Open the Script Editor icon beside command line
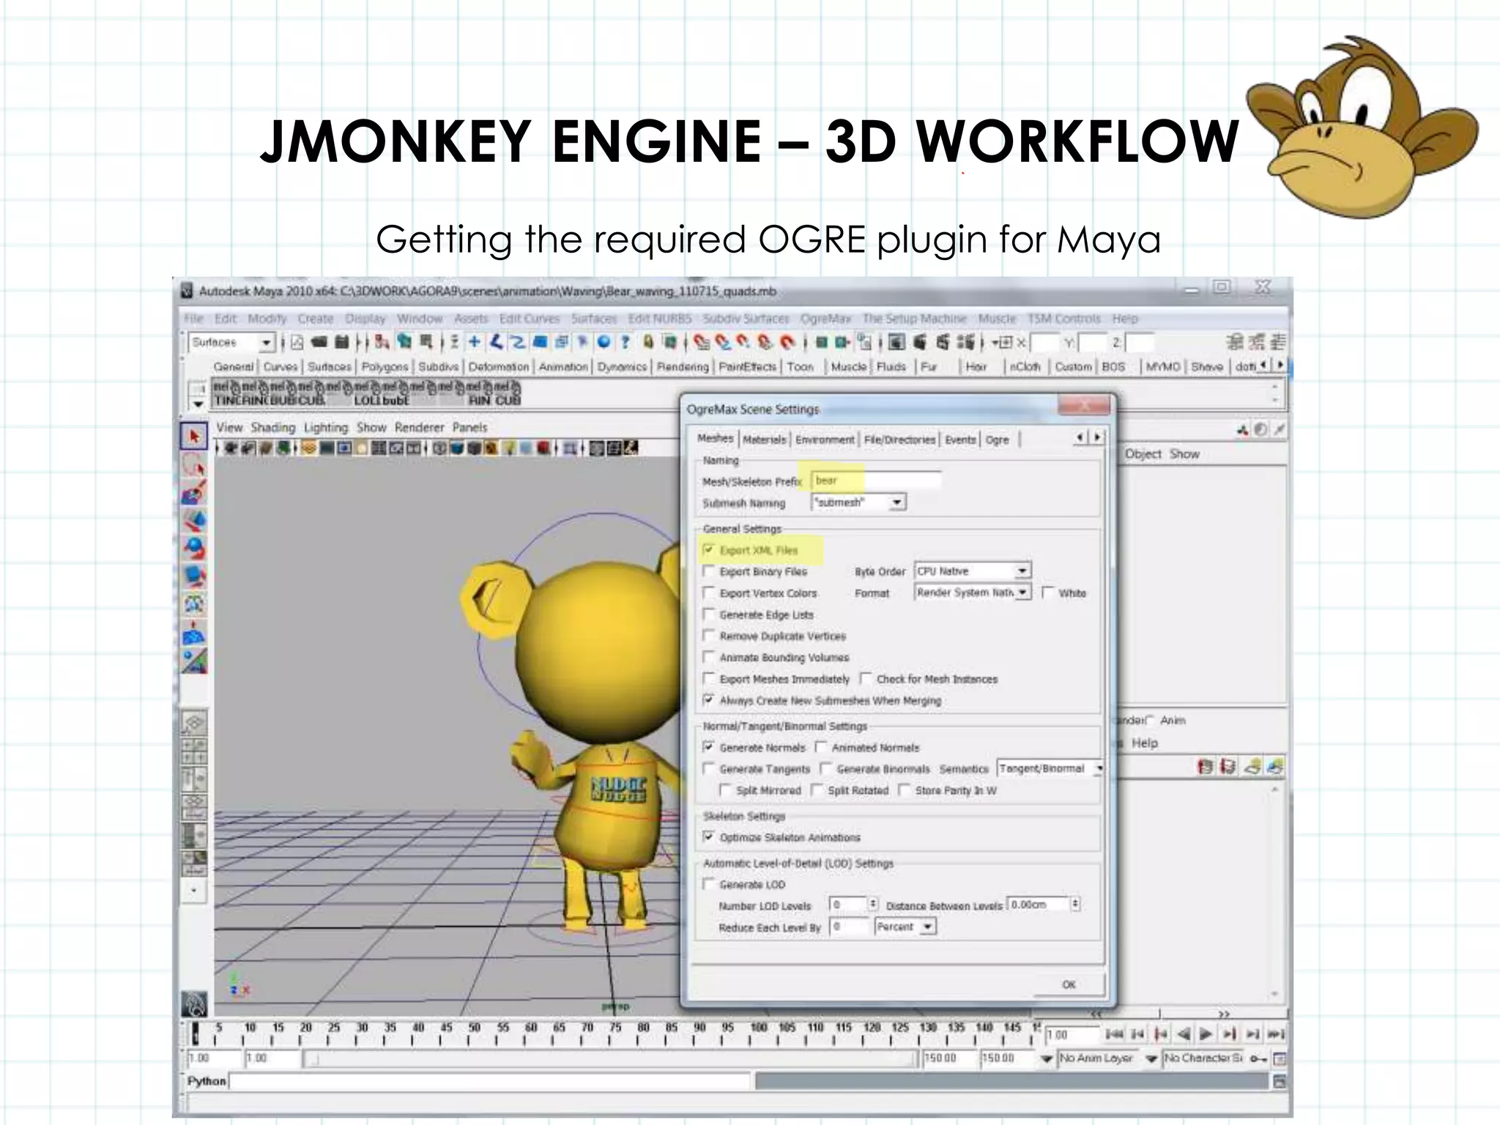Image resolution: width=1500 pixels, height=1125 pixels. point(1280,1082)
